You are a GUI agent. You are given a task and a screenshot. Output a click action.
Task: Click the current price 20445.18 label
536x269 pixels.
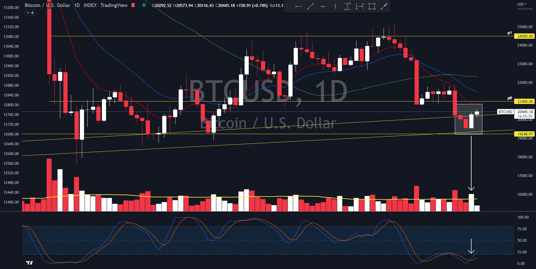pos(525,112)
